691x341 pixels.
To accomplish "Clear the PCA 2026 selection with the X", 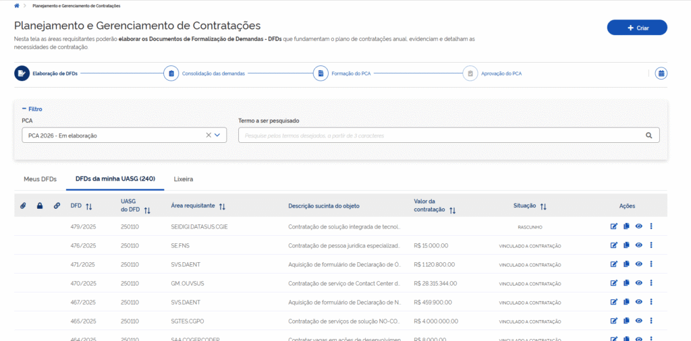I will point(209,135).
